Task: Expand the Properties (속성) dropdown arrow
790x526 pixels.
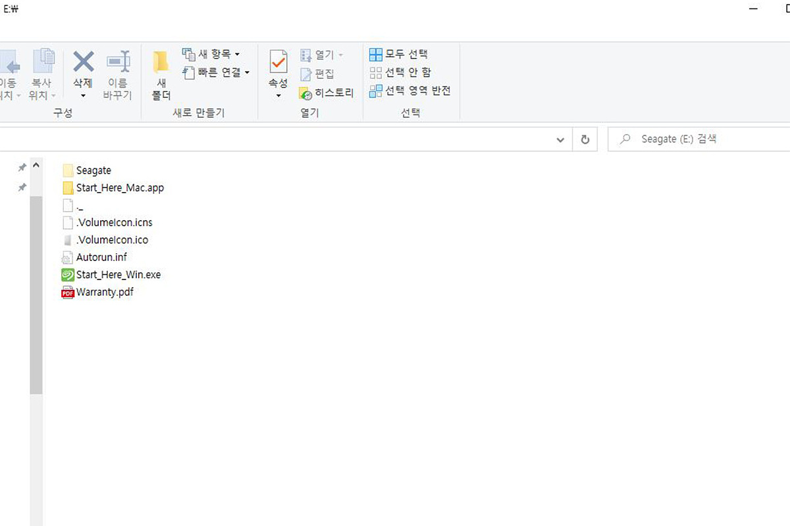Action: pyautogui.click(x=278, y=96)
